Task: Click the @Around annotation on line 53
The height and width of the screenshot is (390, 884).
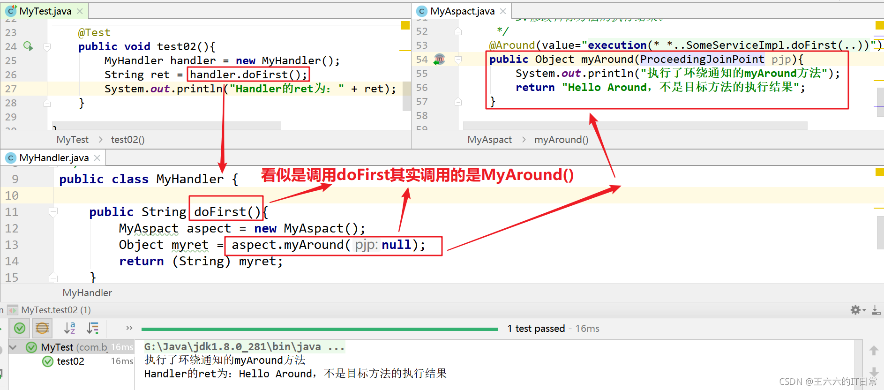Action: coord(512,45)
